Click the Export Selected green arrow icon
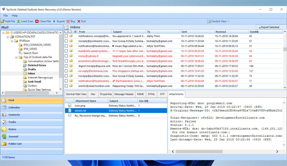Screen dimensions: 287x166 tap(259, 27)
